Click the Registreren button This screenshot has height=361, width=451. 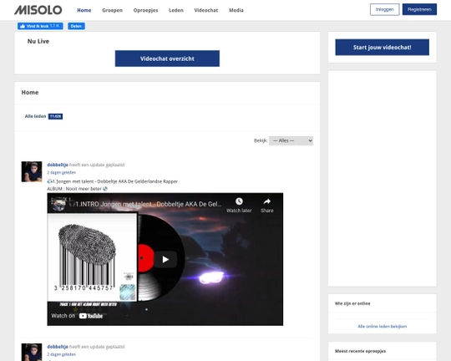coord(419,9)
